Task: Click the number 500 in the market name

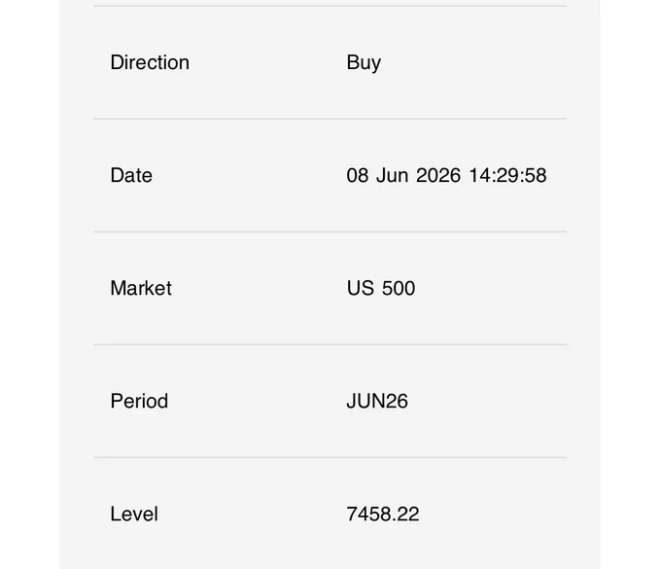Action: coord(399,288)
